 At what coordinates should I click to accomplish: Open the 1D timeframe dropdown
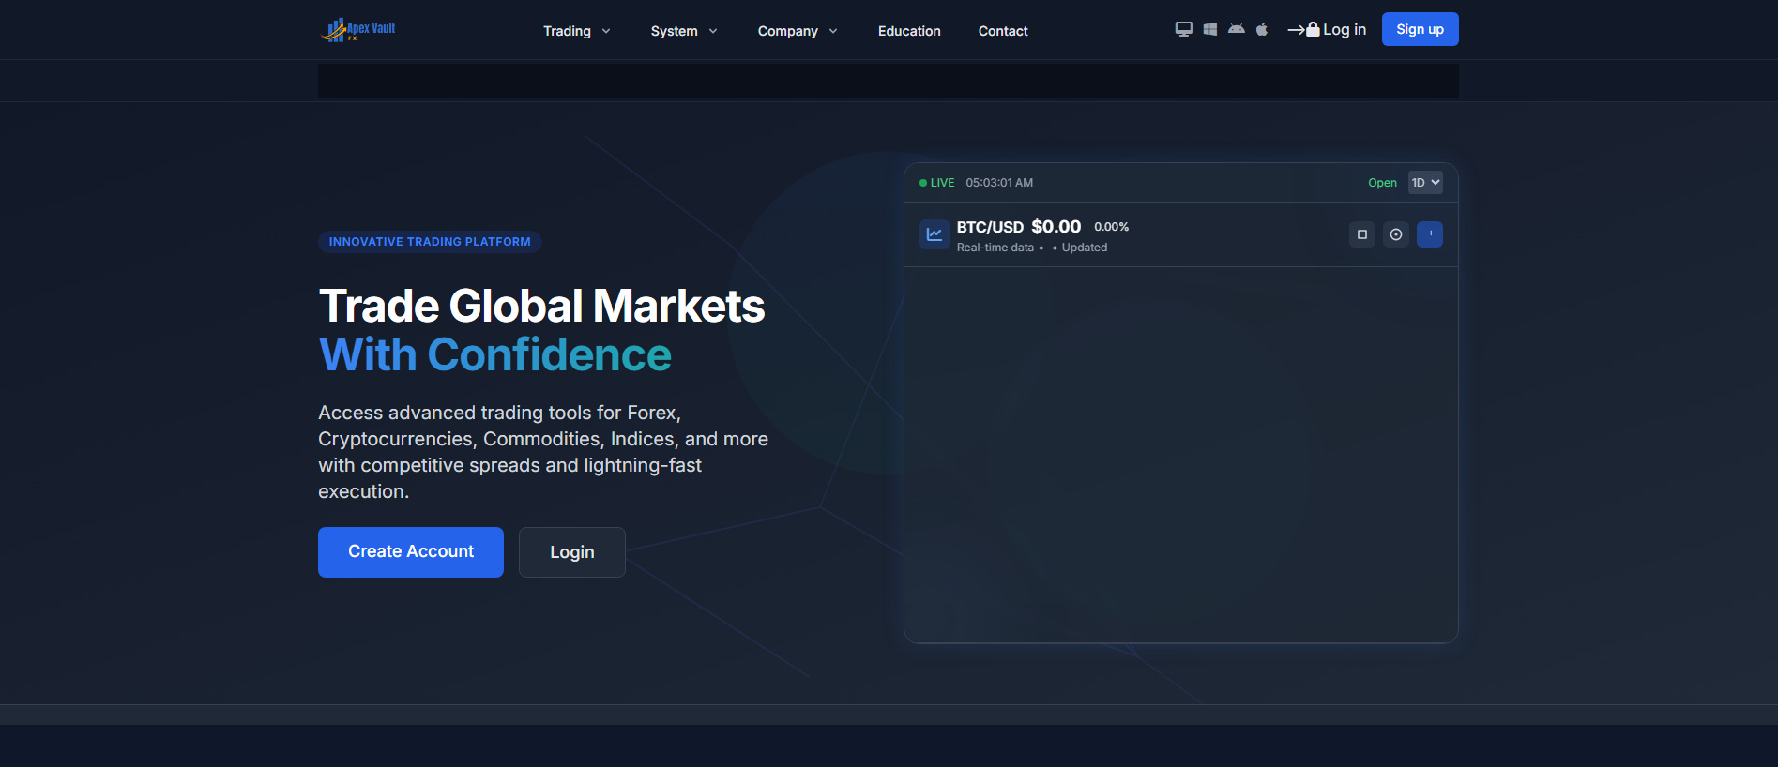[x=1425, y=183]
